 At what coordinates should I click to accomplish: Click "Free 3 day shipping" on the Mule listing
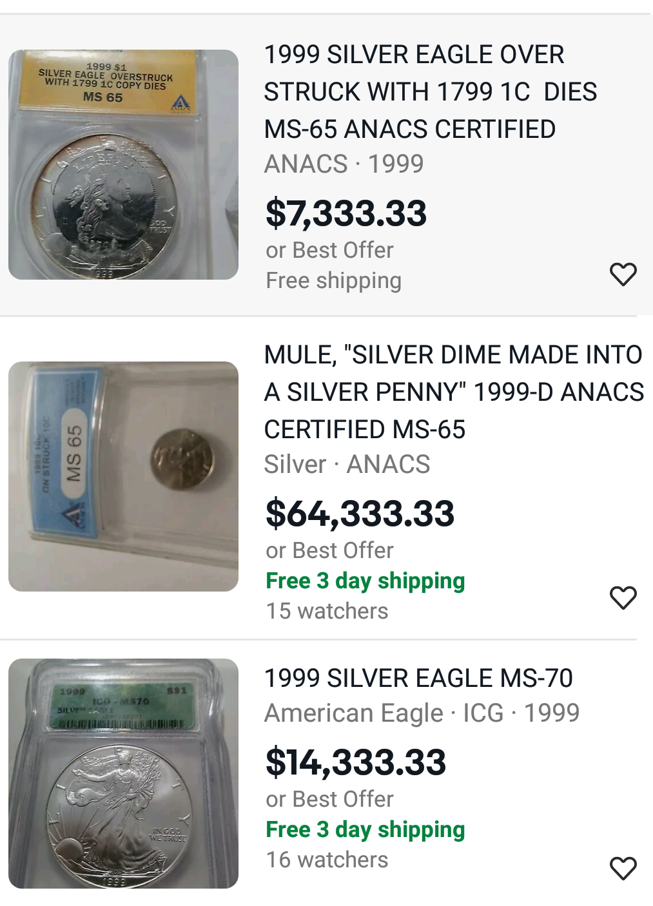point(365,581)
